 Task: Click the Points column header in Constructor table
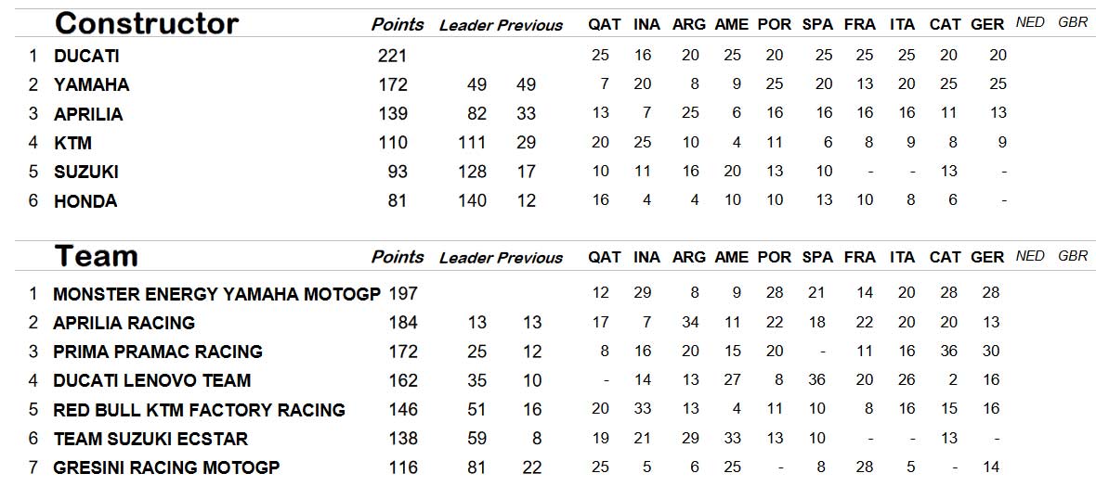click(398, 24)
